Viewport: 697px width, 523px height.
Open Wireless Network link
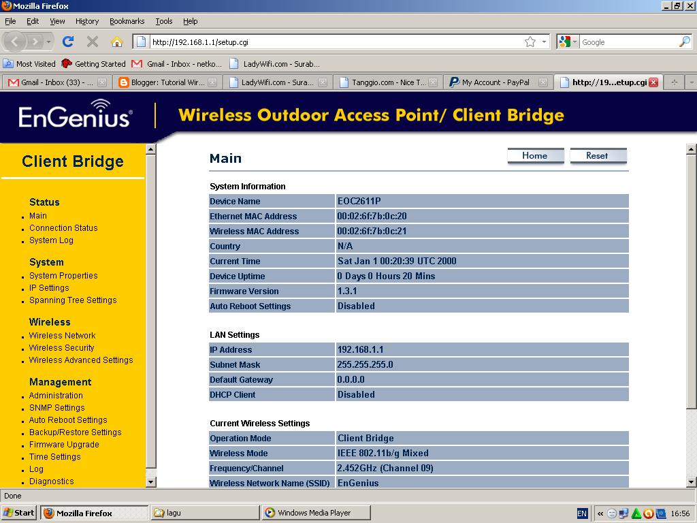(x=62, y=335)
